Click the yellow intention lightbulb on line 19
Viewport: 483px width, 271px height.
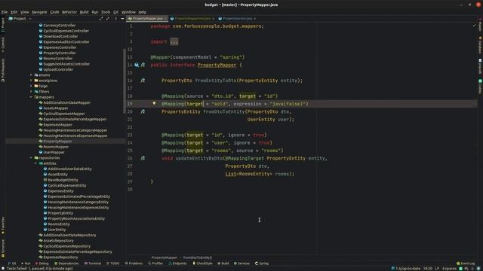tap(154, 104)
